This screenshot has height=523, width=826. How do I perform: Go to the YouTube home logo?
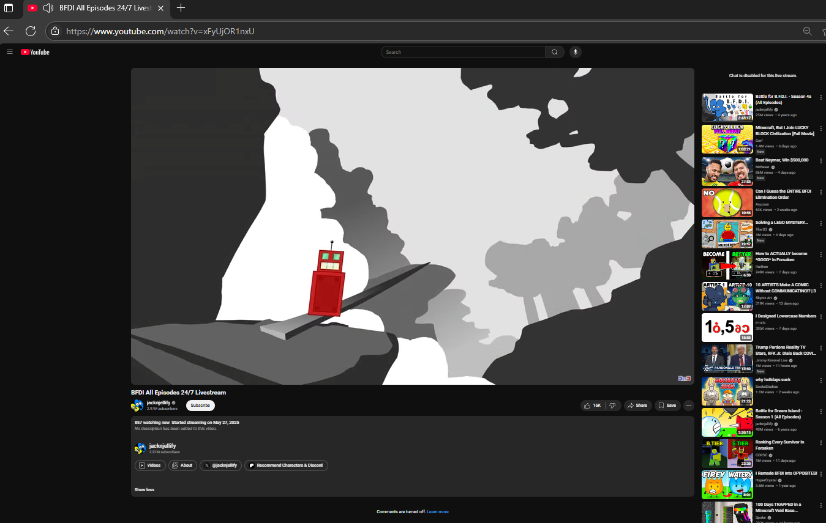35,52
